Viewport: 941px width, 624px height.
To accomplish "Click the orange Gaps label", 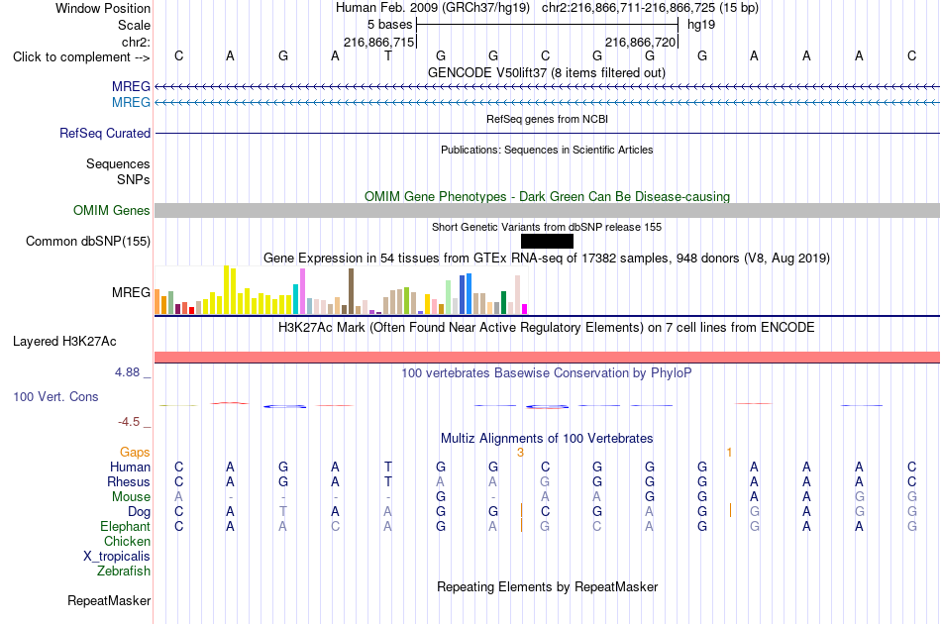I will coord(135,452).
